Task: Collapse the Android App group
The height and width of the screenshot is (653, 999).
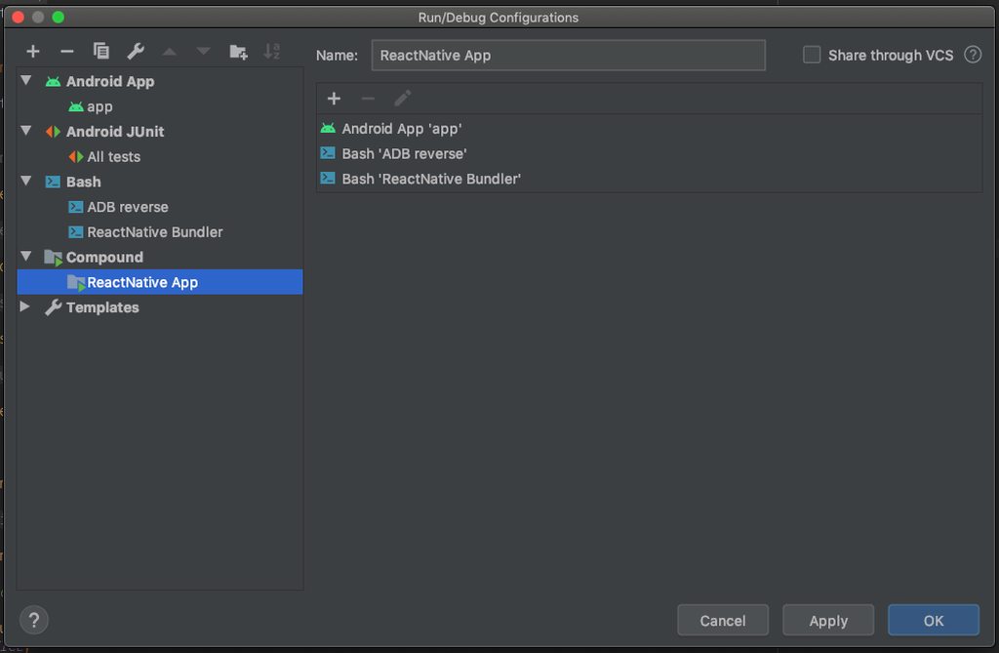Action: 26,81
